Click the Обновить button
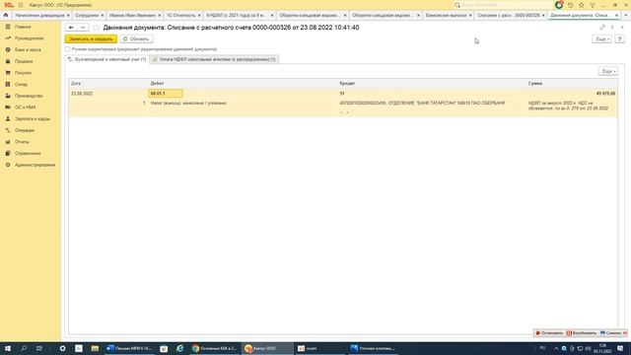This screenshot has width=631, height=355. (x=136, y=39)
